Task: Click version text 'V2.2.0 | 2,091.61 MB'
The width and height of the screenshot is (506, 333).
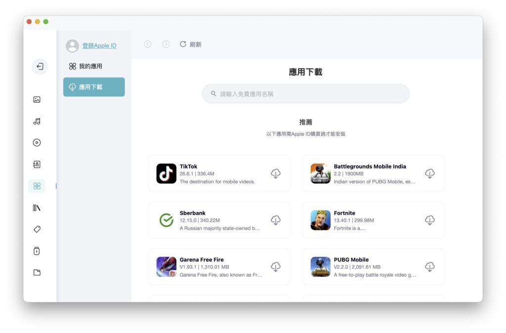Action: coord(357,267)
